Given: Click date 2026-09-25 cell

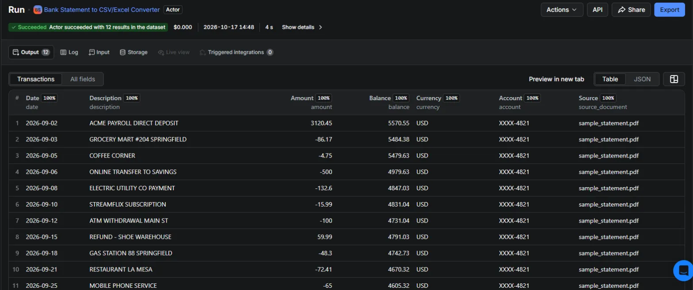Looking at the screenshot, I should (42, 286).
